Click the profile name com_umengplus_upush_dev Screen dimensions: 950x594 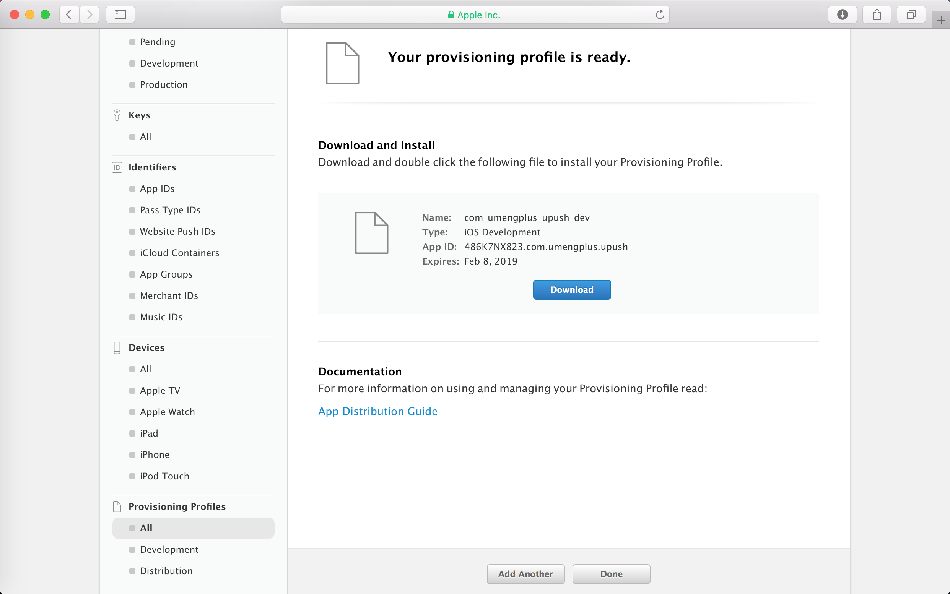(x=527, y=217)
